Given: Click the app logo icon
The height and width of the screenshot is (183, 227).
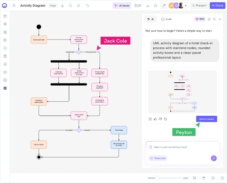Looking at the screenshot, I should [4, 5].
